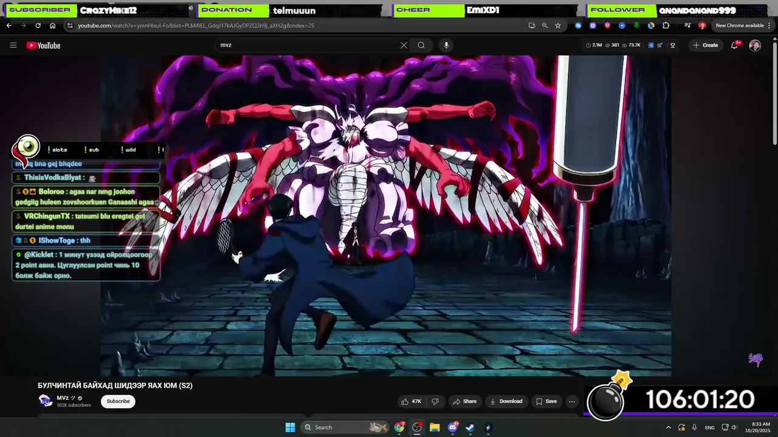
Task: Open the MVz channel avatar
Action: coord(46,401)
